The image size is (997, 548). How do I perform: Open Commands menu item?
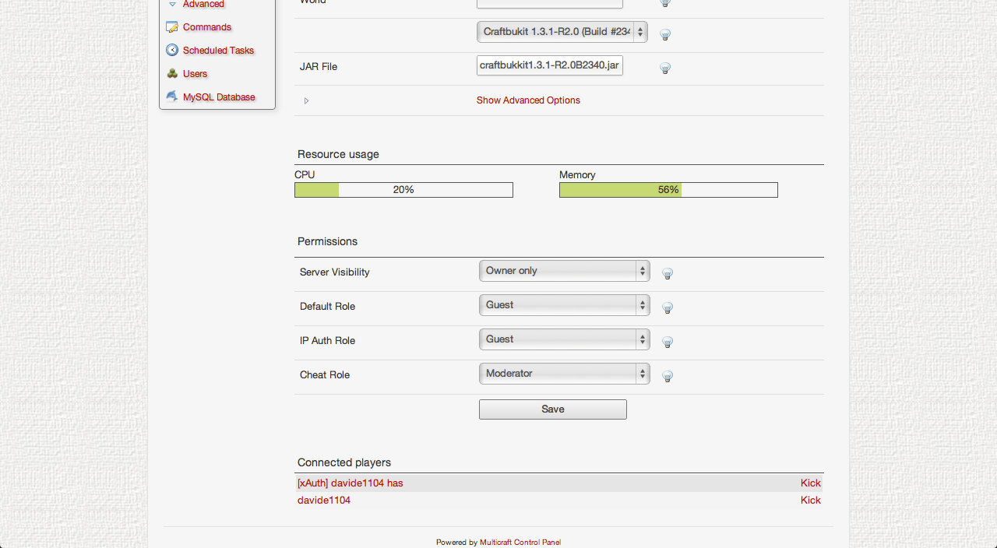(207, 27)
